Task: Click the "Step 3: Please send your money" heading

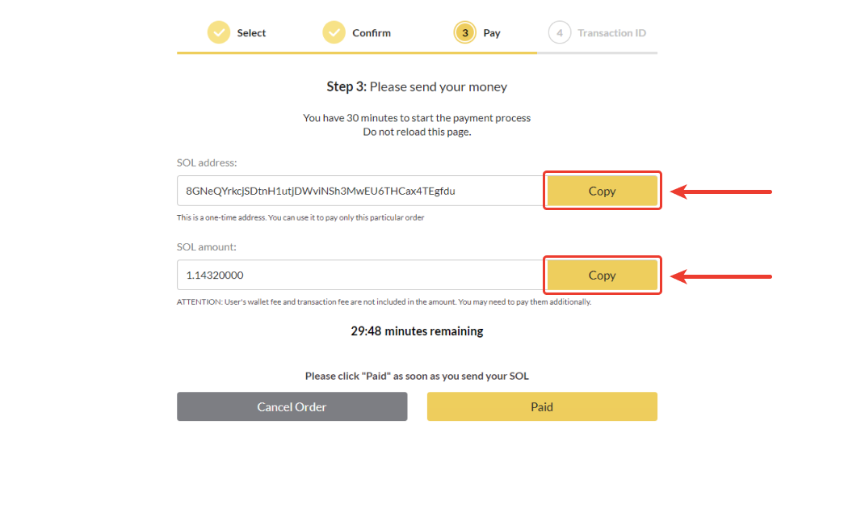Action: 417,86
